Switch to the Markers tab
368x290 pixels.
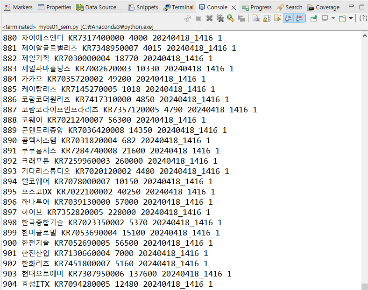click(18, 7)
